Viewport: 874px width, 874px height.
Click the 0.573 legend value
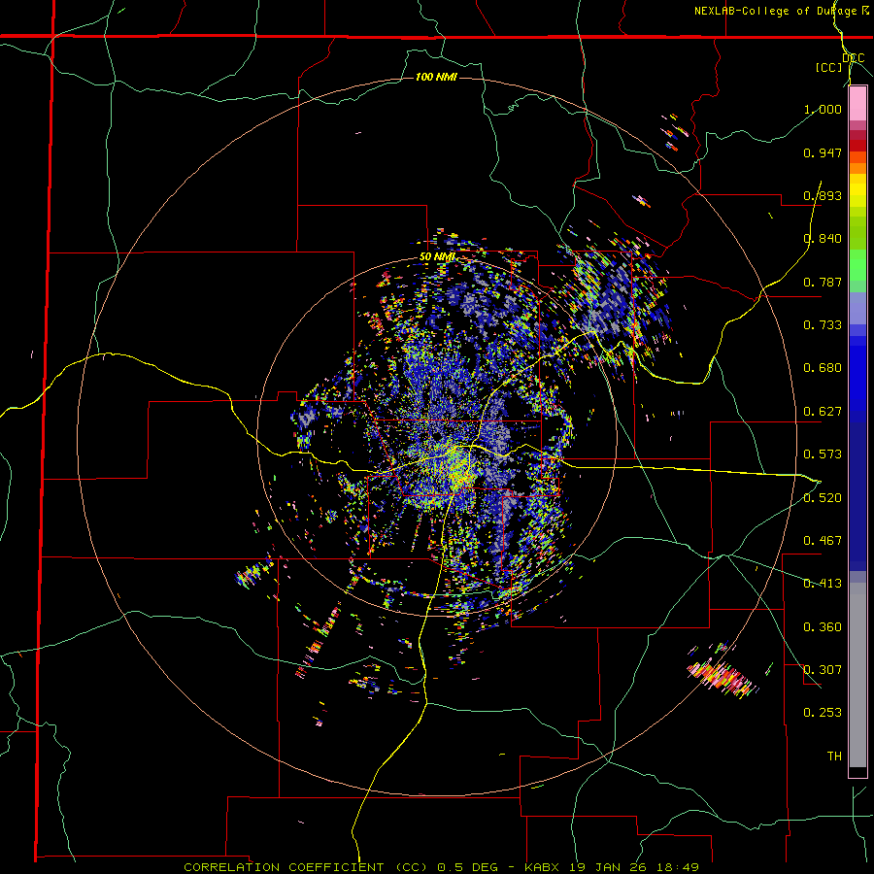823,454
